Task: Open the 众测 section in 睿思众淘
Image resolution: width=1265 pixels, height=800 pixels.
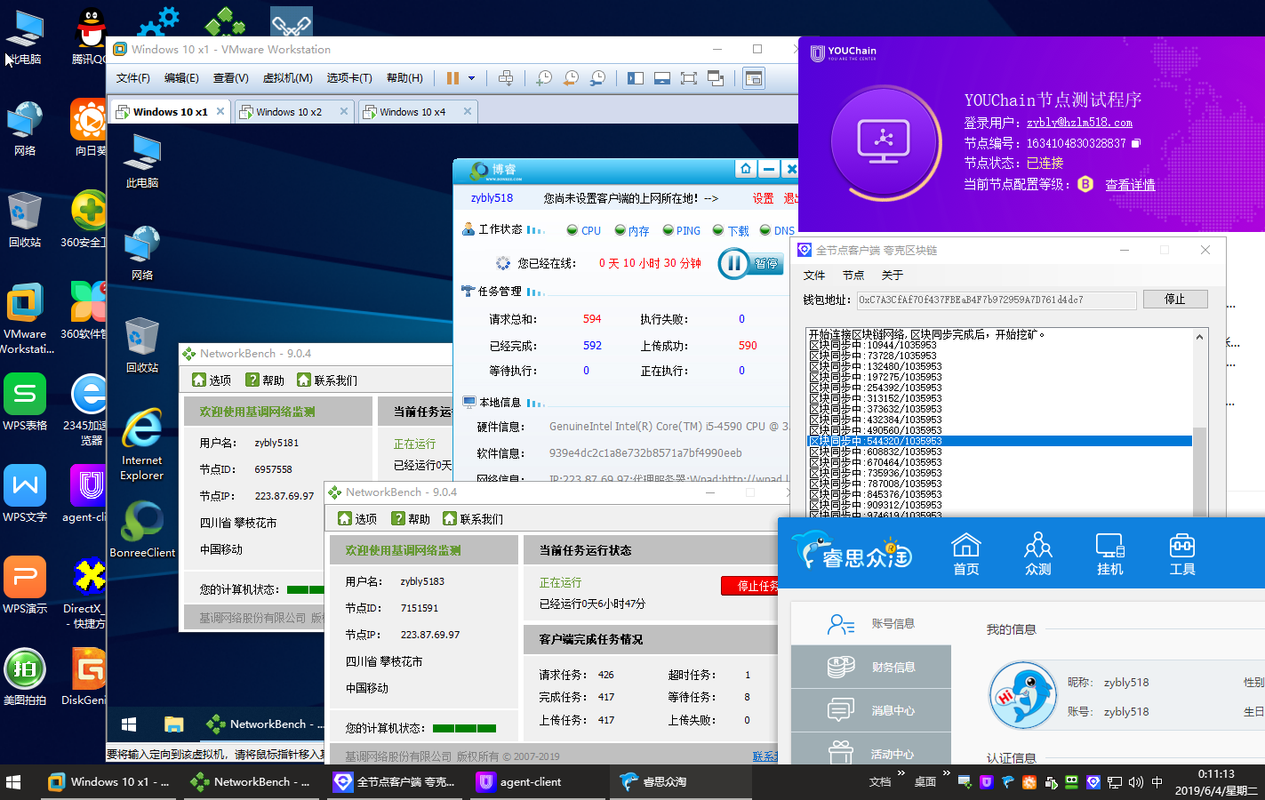Action: tap(1038, 554)
